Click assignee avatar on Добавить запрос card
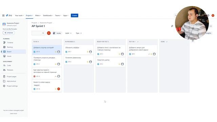 (154, 54)
